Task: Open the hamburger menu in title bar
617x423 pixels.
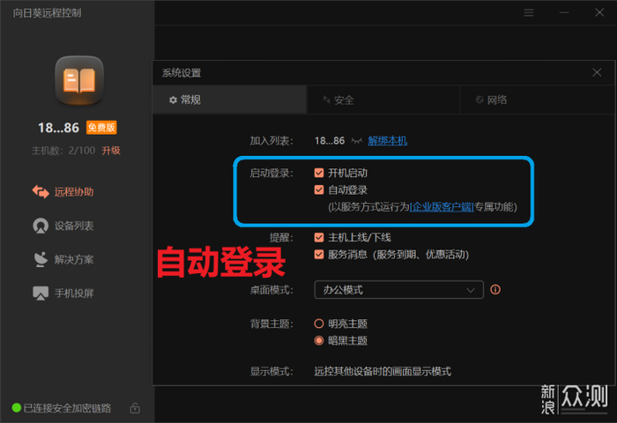Action: [529, 13]
